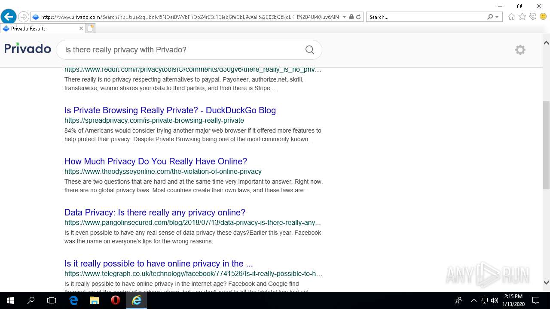
Task: Close the Privado Results tab
Action: [x=81, y=28]
